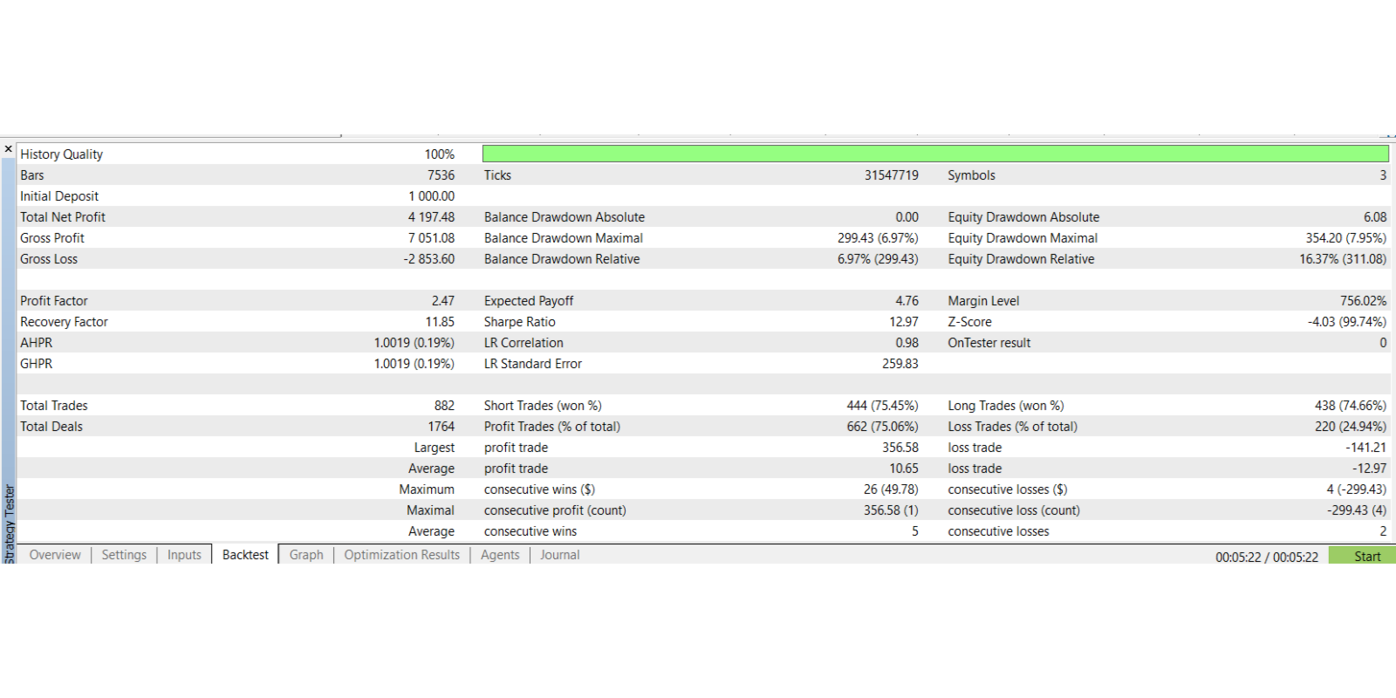Close the Strategy Tester panel
The image size is (1396, 698).
point(8,149)
